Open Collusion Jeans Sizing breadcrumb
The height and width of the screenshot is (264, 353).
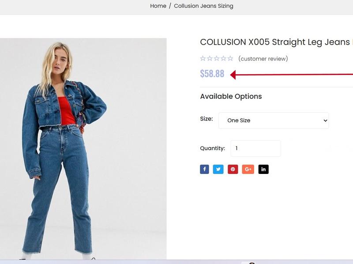[x=203, y=6]
